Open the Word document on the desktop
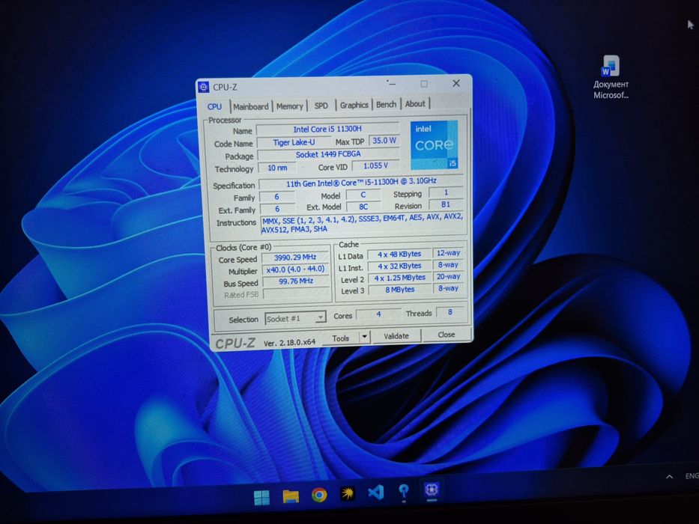699x524 pixels. tap(611, 77)
